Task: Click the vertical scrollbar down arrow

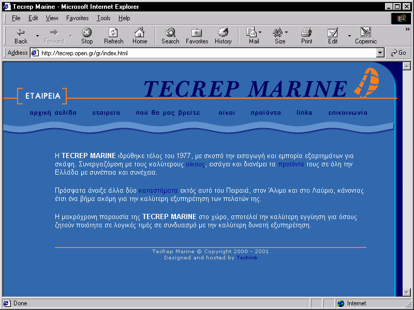Action: pyautogui.click(x=406, y=292)
